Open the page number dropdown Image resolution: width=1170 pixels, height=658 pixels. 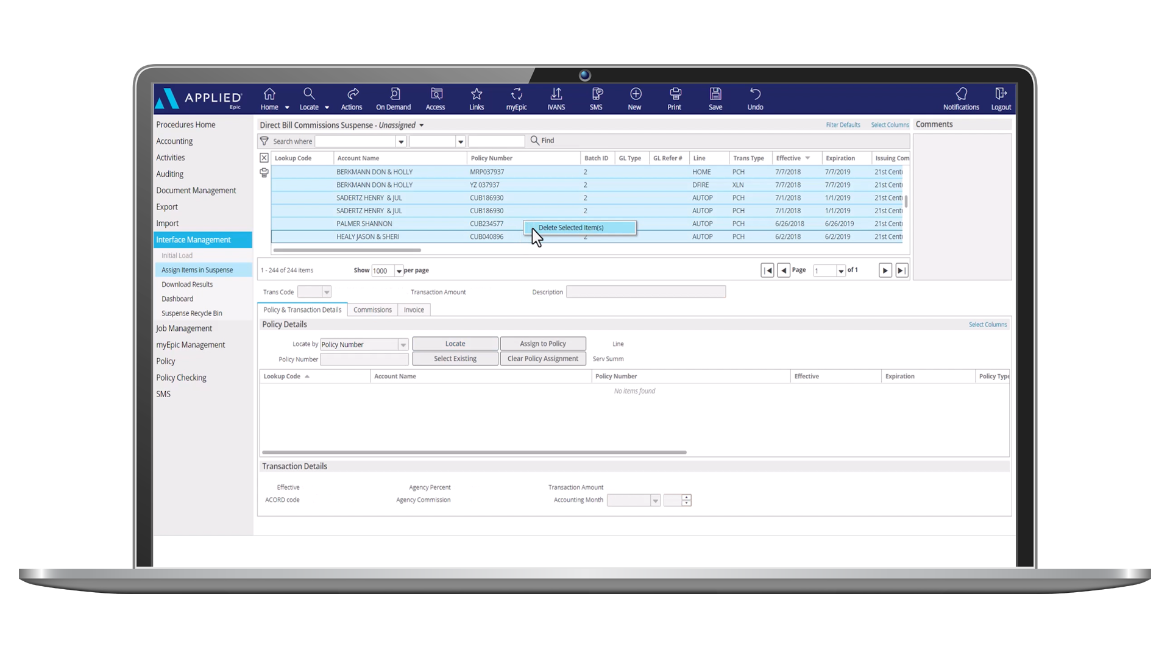click(x=841, y=271)
